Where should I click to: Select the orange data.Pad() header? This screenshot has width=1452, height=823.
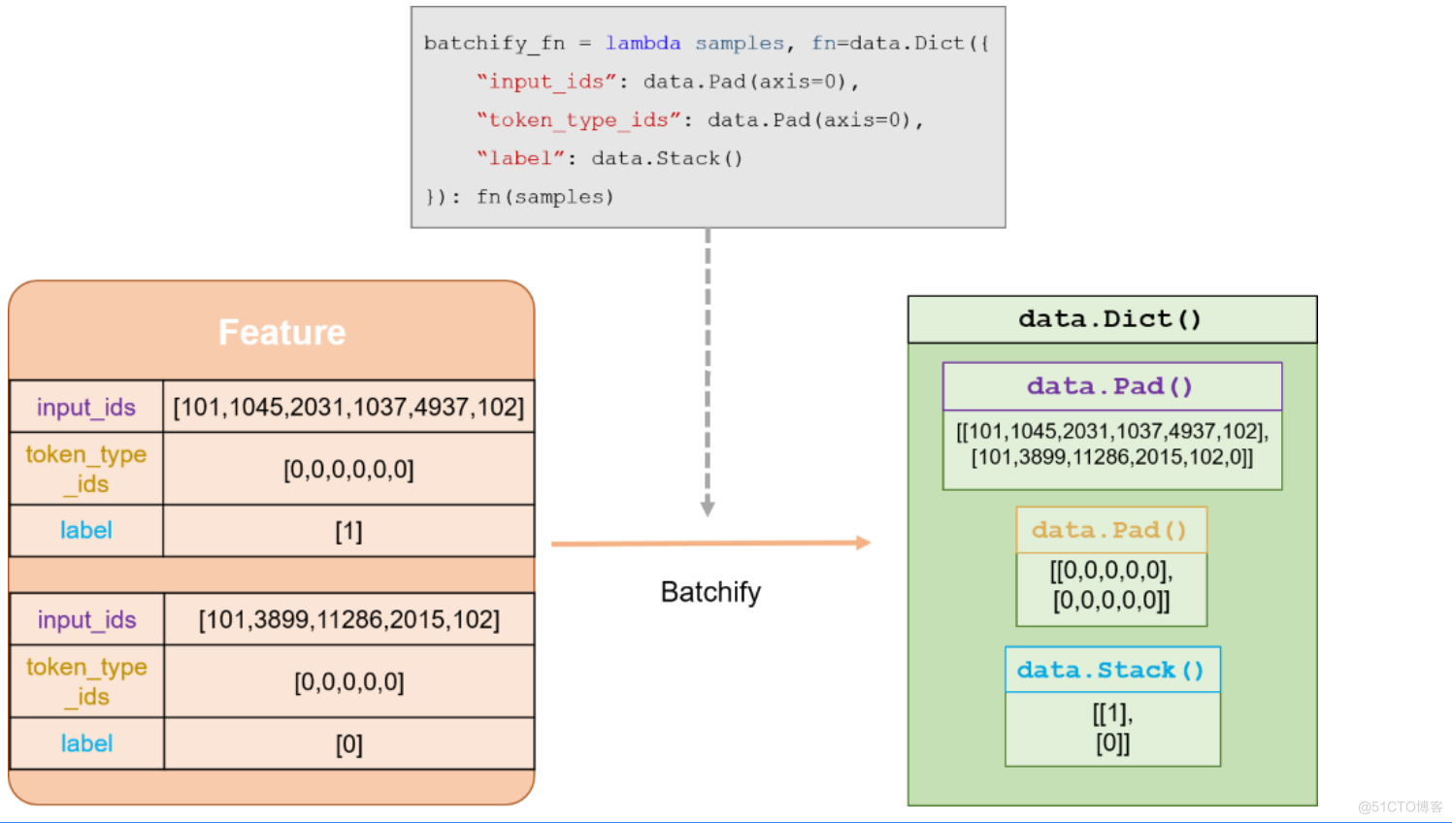coord(1111,530)
